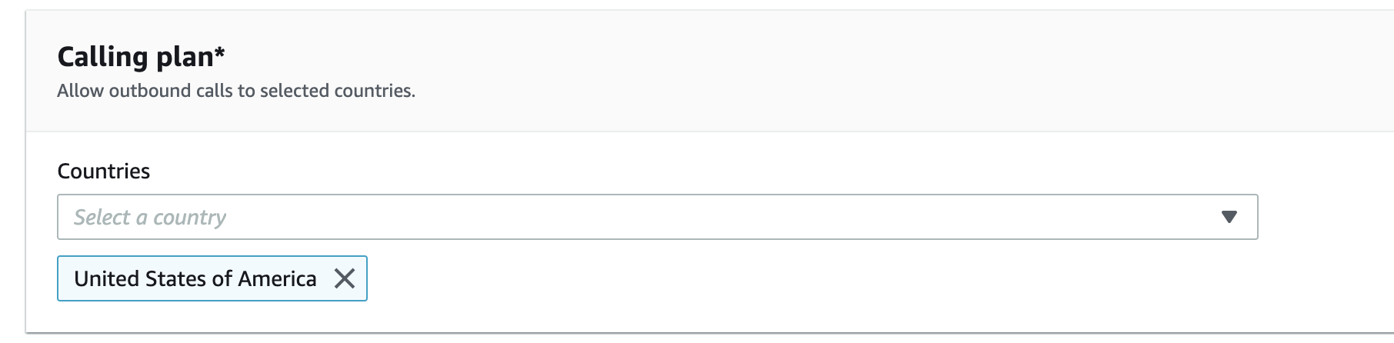Click the word Allow in the description
The image size is (1394, 343).
pyautogui.click(x=81, y=91)
